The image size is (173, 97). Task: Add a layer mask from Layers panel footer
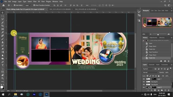click(155, 90)
